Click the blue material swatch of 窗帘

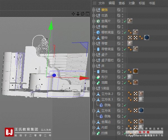[x=147, y=38]
